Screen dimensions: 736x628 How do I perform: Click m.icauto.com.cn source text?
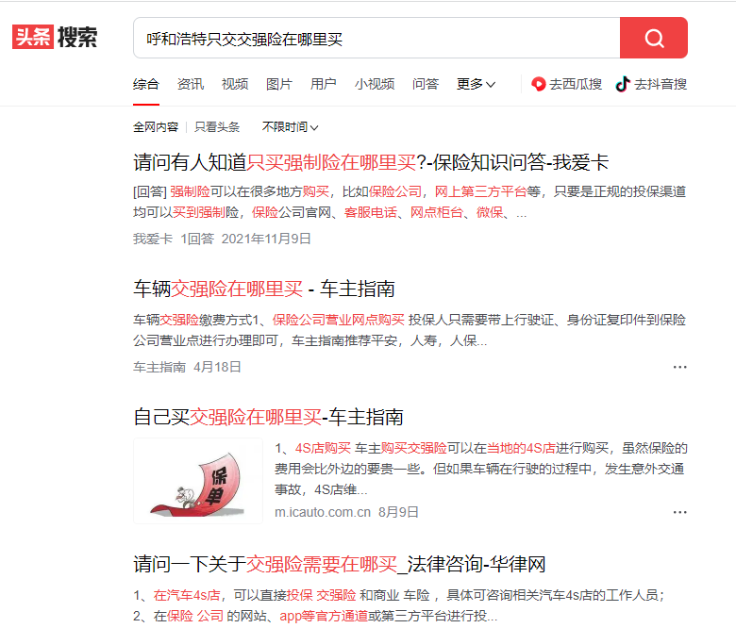tap(323, 512)
